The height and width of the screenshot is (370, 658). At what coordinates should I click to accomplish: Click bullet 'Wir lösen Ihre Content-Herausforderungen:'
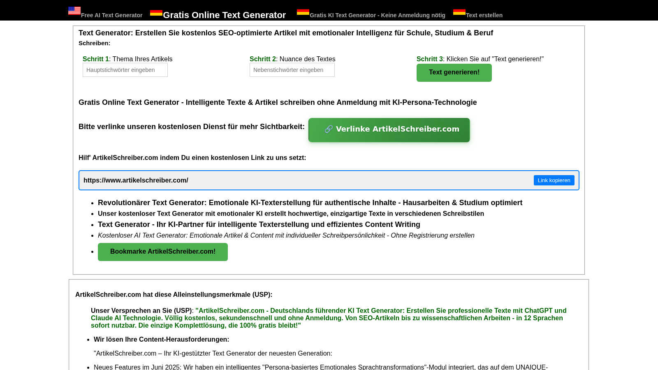click(x=162, y=339)
